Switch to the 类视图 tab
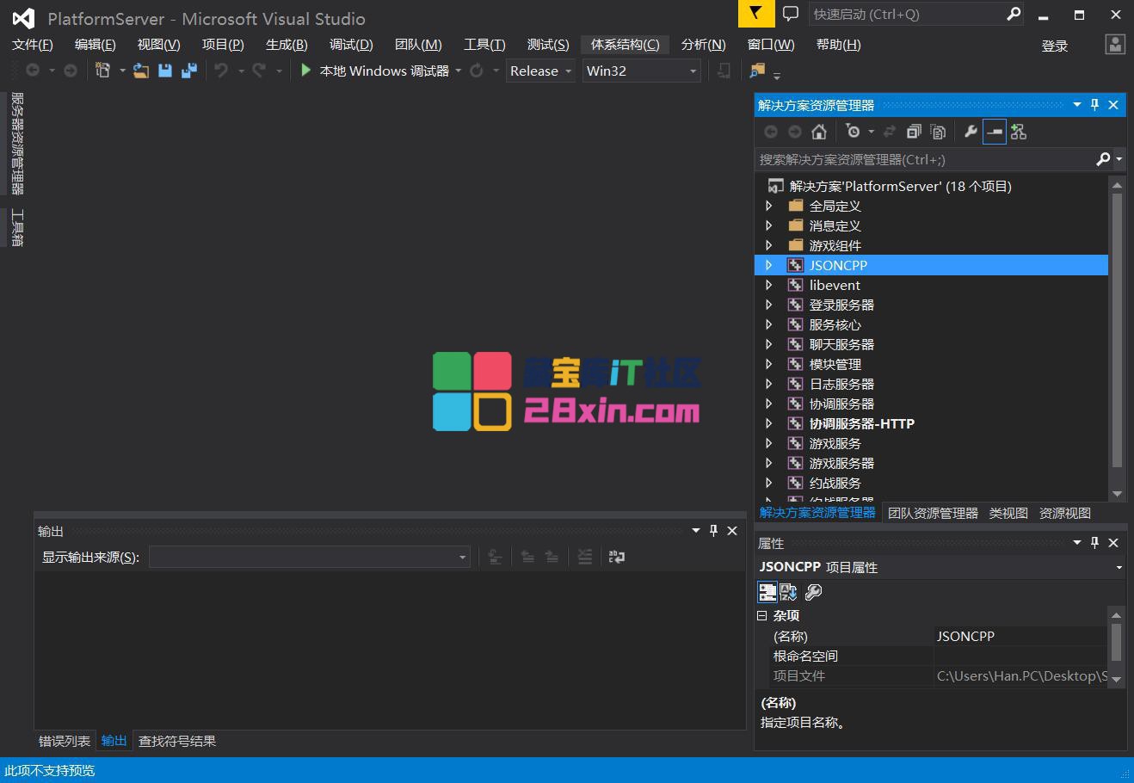 point(1008,513)
